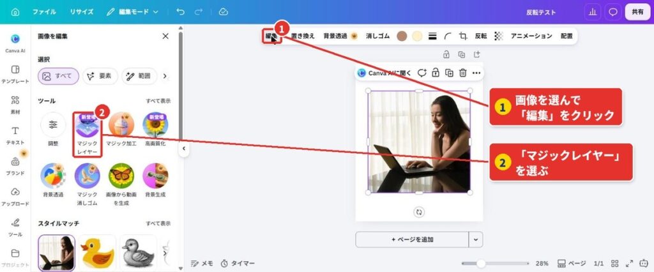The height and width of the screenshot is (272, 654).
Task: Select the 範囲 selection option
Action: click(139, 77)
